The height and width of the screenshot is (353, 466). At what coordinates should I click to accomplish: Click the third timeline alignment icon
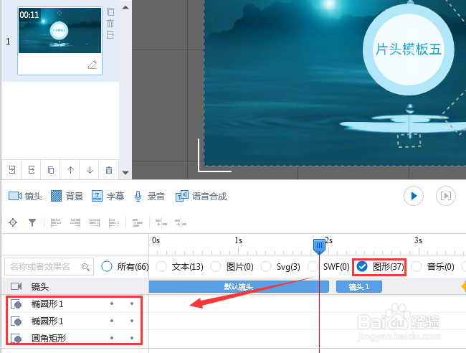[95, 222]
